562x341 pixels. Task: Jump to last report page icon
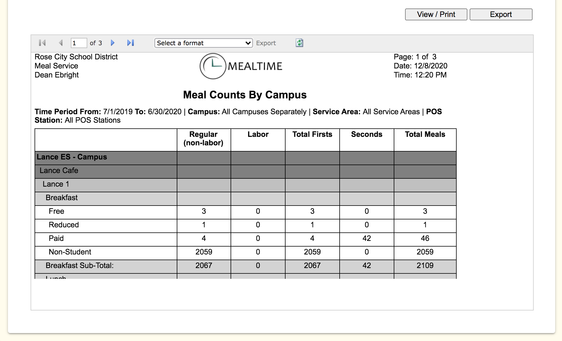click(x=131, y=43)
